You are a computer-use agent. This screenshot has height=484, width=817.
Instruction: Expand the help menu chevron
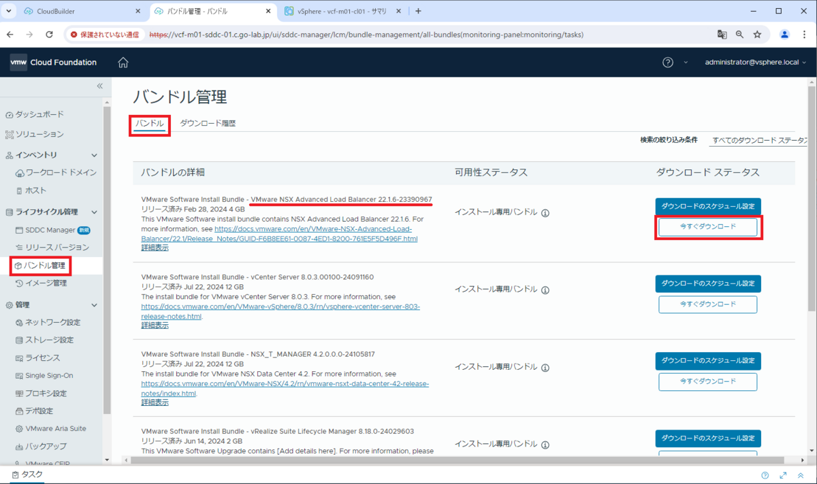pos(686,63)
